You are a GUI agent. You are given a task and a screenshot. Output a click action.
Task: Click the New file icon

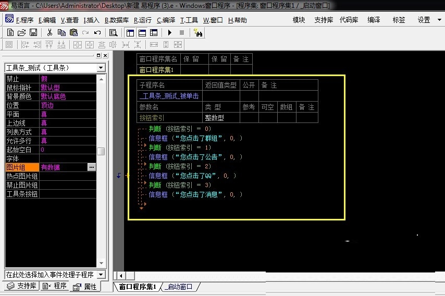[x=10, y=33]
